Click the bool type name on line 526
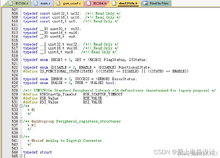220x158 pixels. coord(110,83)
